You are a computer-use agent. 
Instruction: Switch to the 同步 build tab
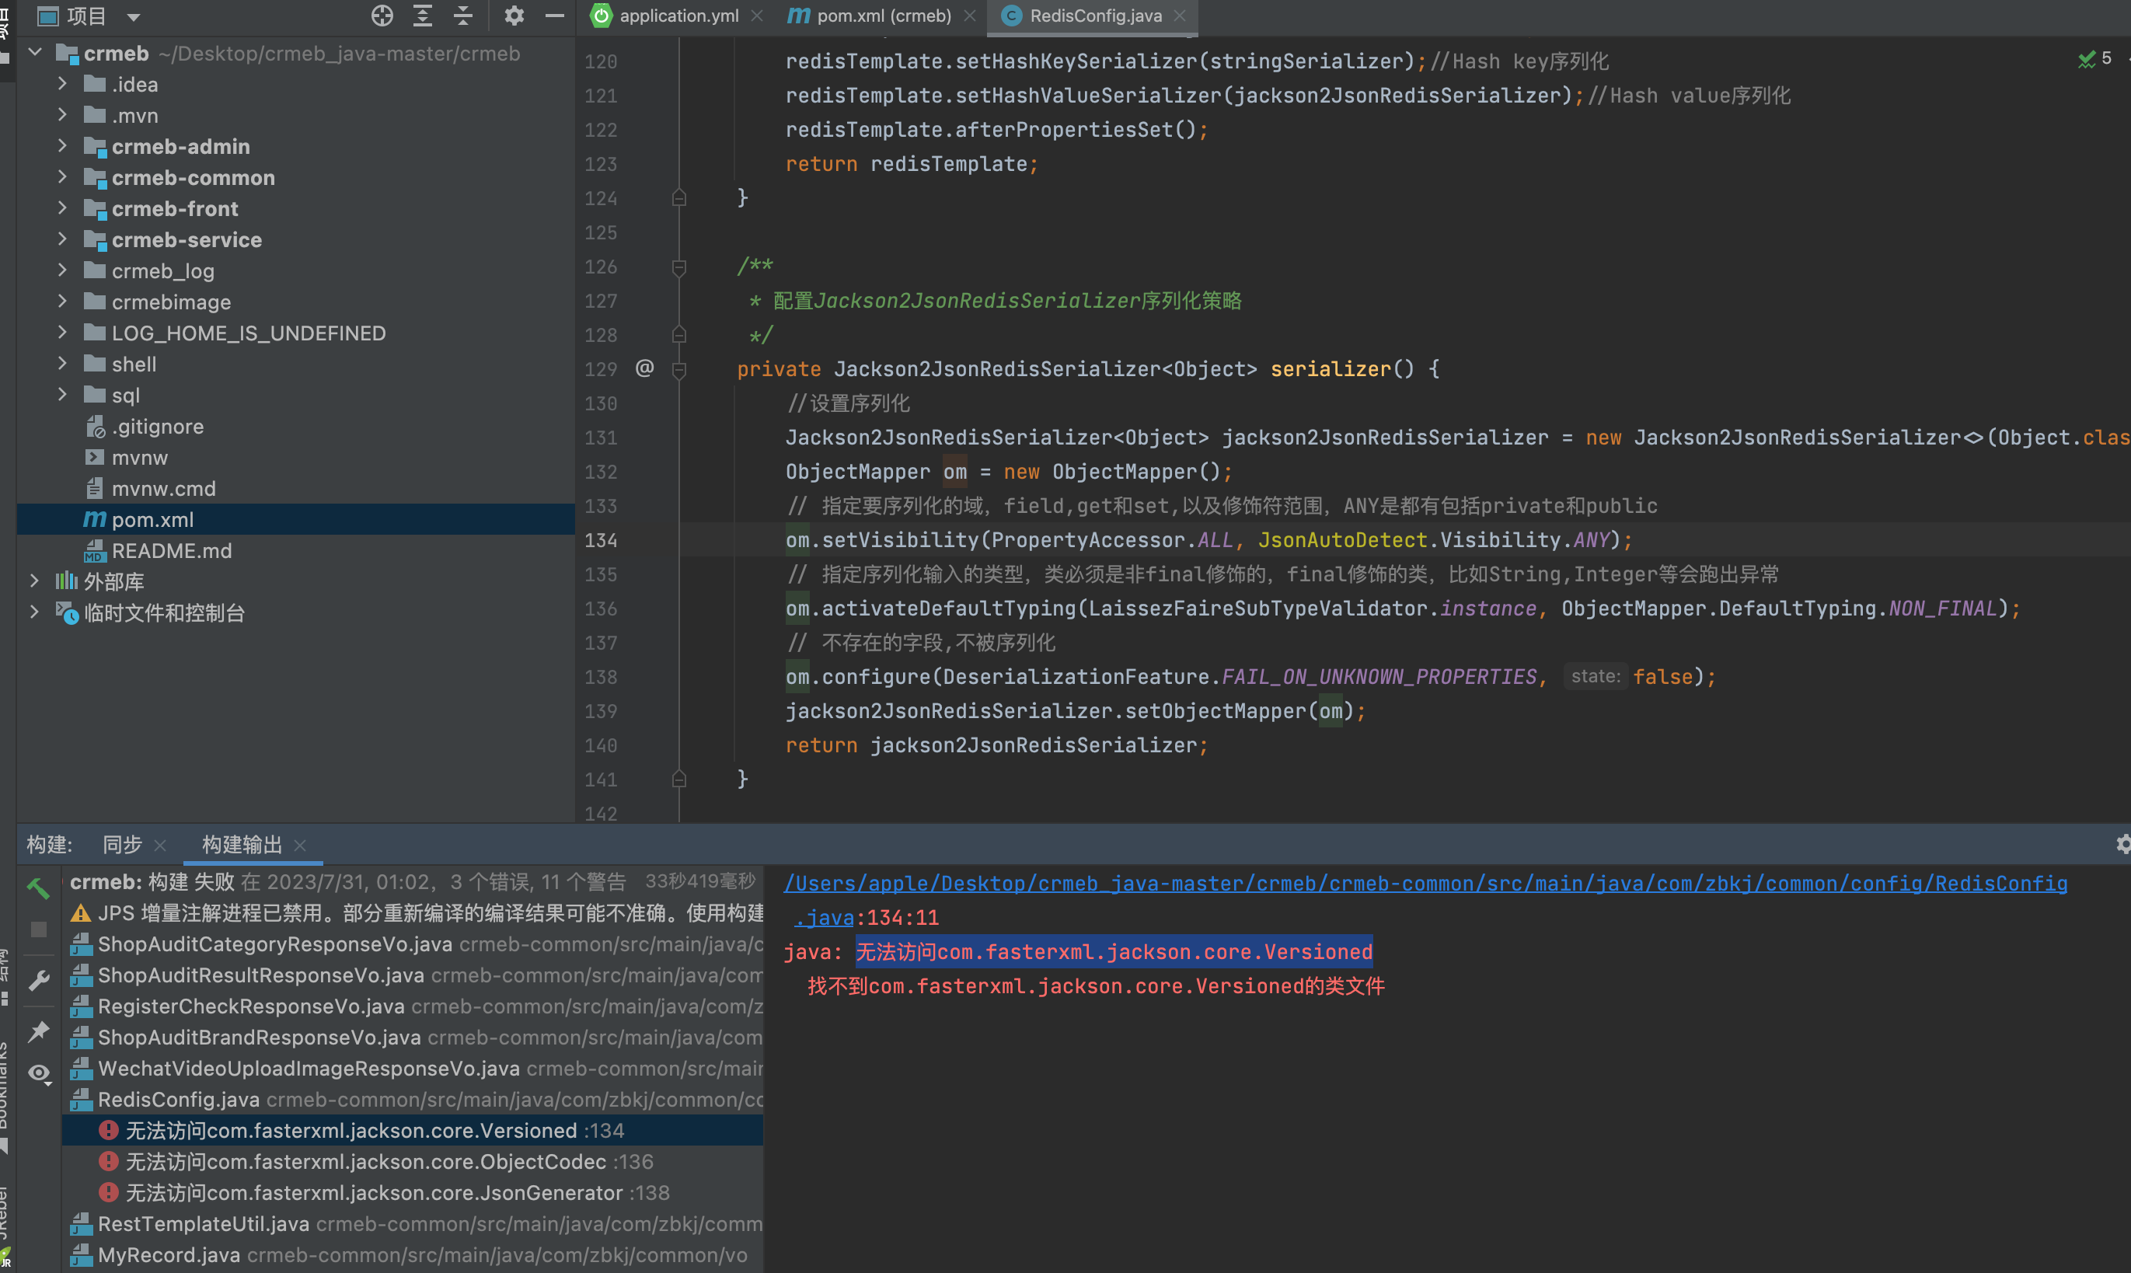pyautogui.click(x=123, y=845)
